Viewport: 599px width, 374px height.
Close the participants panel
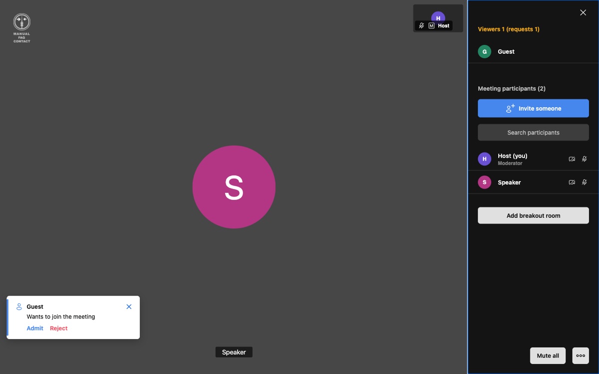[x=583, y=12]
